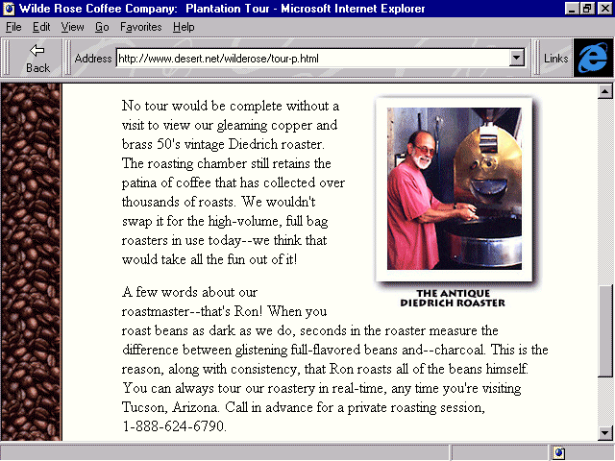Click the Internet Explorer logo throbber
615x461 pixels.
593,58
